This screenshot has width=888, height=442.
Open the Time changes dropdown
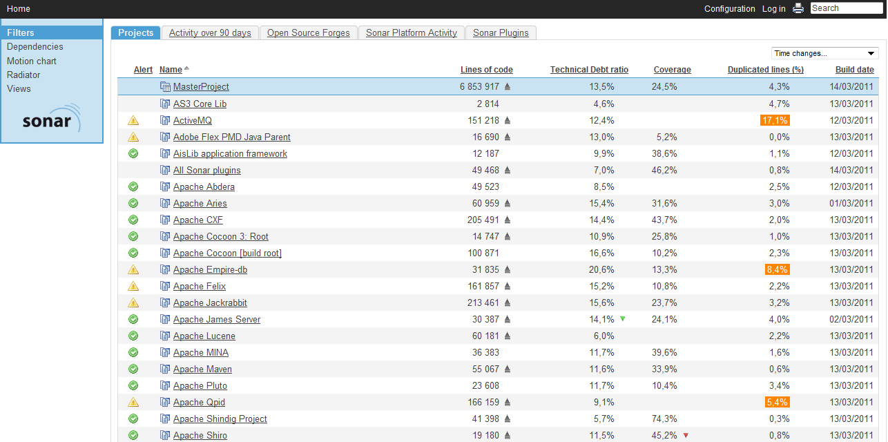pyautogui.click(x=824, y=53)
